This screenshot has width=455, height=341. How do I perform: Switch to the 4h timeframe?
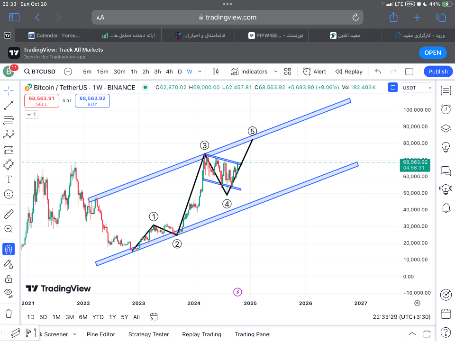[x=169, y=72]
